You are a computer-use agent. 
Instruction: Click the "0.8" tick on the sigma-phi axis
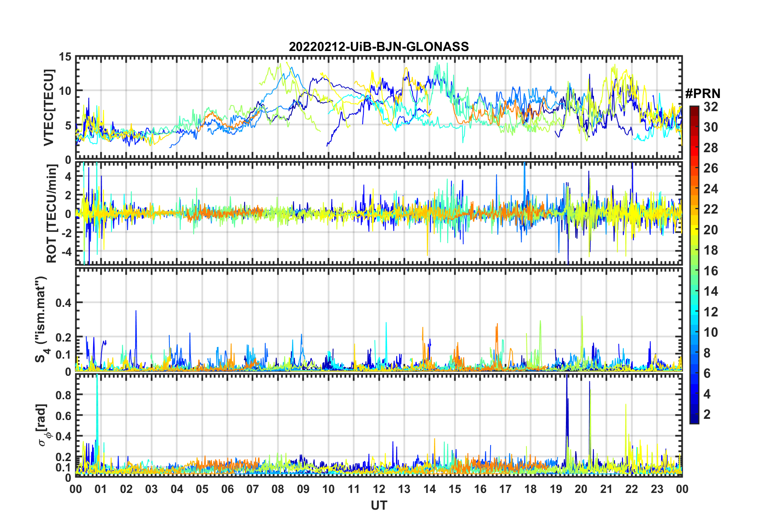click(64, 395)
